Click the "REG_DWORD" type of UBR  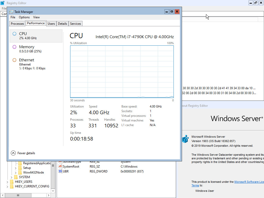coord(98,171)
